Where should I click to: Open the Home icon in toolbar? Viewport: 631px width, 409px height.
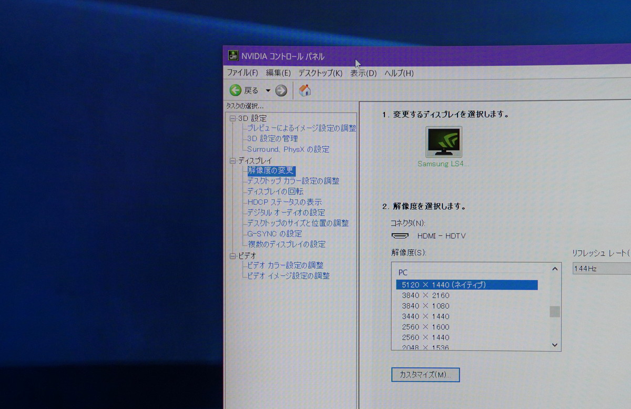click(304, 90)
